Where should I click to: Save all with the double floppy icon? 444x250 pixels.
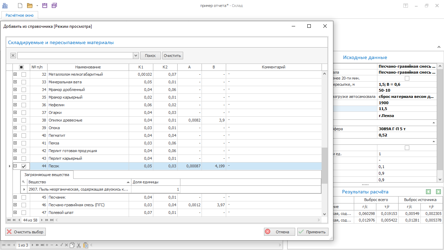(x=54, y=6)
